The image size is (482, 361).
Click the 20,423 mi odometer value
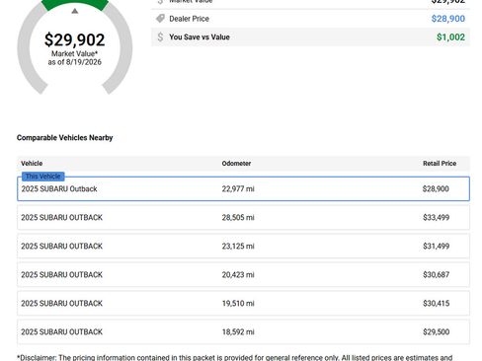[x=238, y=275]
